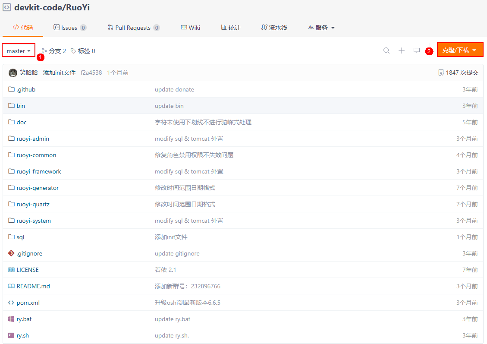Click the ruoyi-system folder icon
The image size is (487, 344).
12,220
